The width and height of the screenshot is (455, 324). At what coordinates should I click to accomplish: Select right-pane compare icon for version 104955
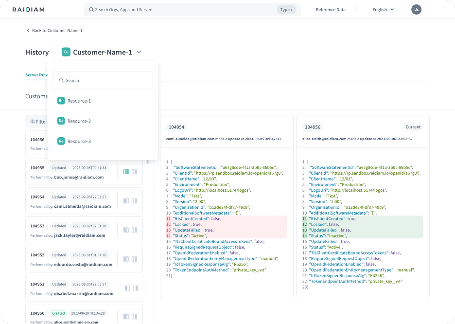[x=134, y=172]
